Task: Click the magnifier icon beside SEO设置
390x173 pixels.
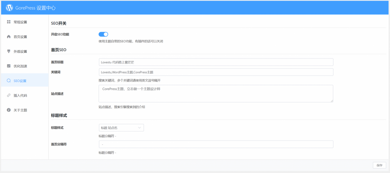Action: pos(9,81)
